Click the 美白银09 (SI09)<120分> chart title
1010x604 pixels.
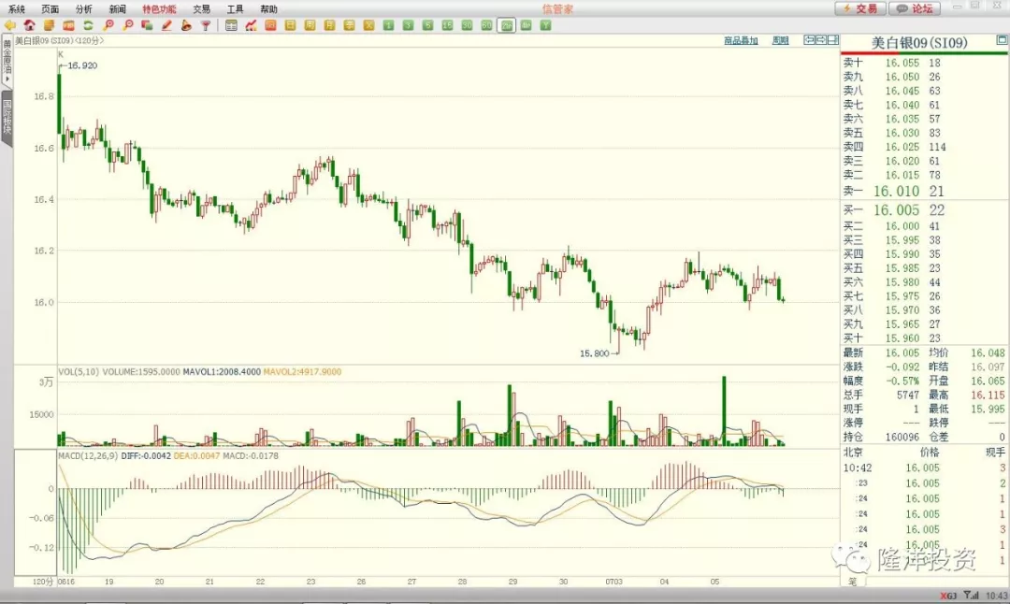click(x=59, y=40)
